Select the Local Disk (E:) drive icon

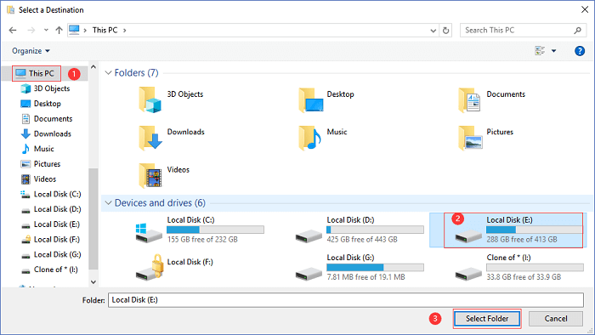coord(468,236)
